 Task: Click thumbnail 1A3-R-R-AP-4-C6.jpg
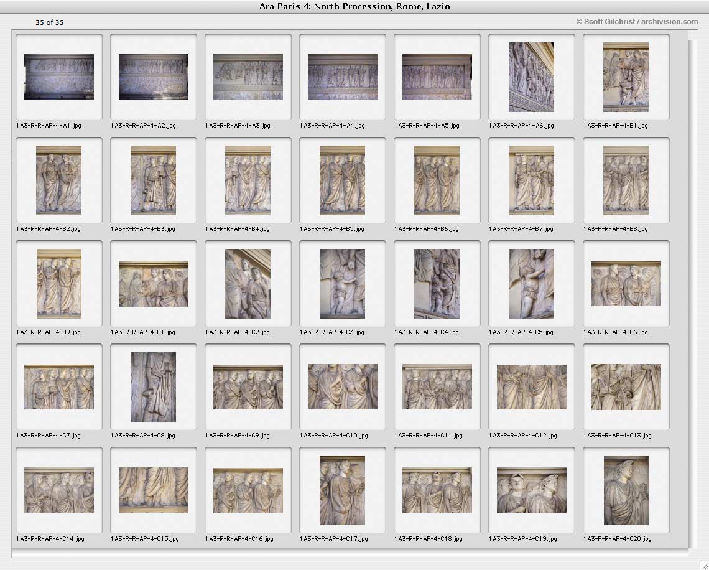626,284
